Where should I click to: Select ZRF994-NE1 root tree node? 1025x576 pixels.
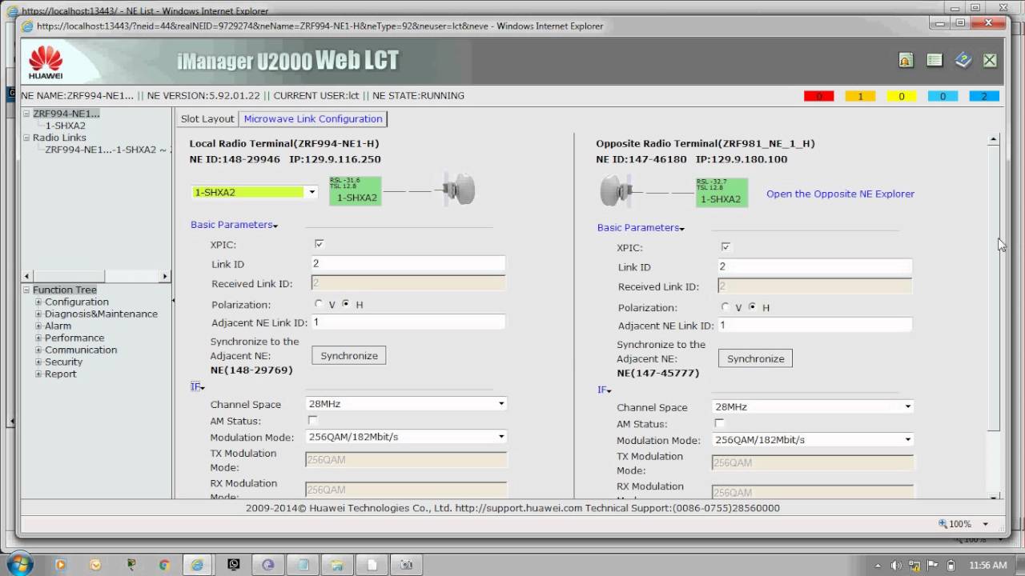click(x=66, y=114)
